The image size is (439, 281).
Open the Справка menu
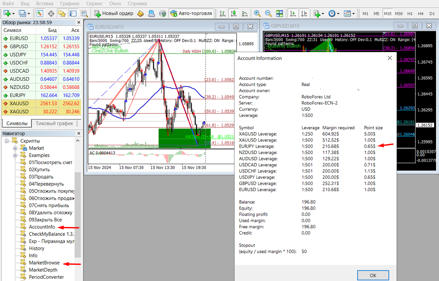[x=138, y=3]
